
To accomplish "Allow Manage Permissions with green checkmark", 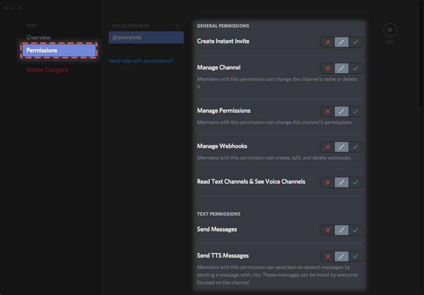I will coord(355,111).
